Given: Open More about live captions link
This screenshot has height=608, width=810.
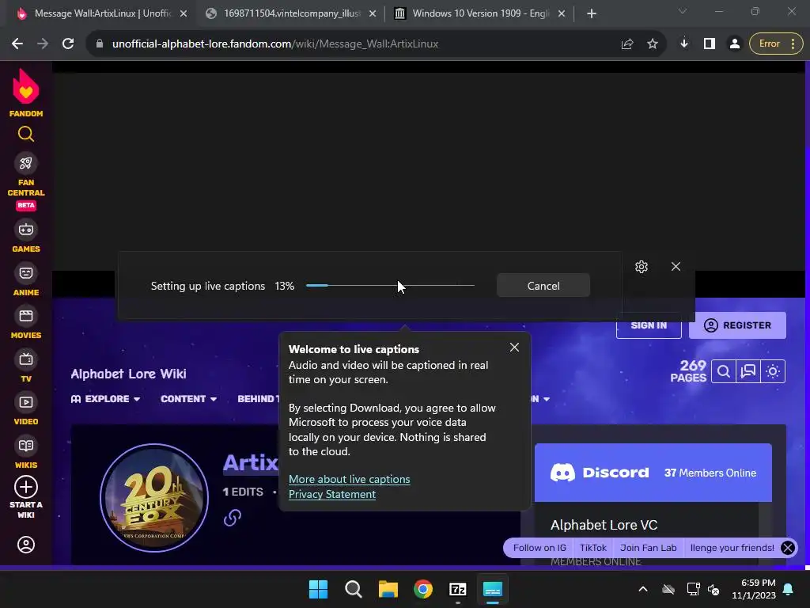Looking at the screenshot, I should 349,480.
